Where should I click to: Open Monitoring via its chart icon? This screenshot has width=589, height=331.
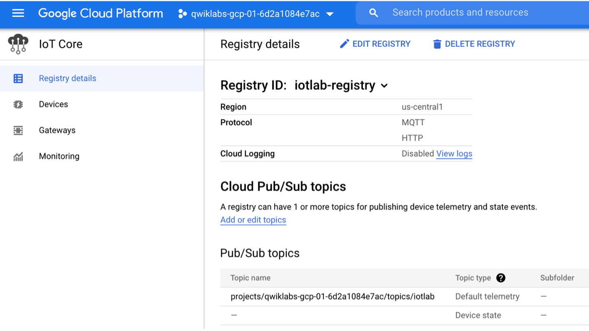18,156
